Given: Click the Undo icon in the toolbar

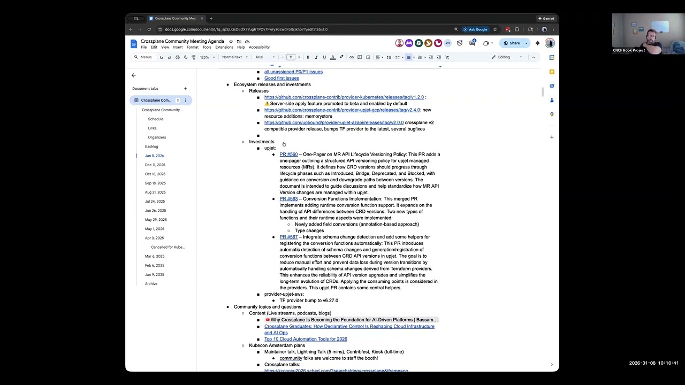Looking at the screenshot, I should pyautogui.click(x=161, y=57).
